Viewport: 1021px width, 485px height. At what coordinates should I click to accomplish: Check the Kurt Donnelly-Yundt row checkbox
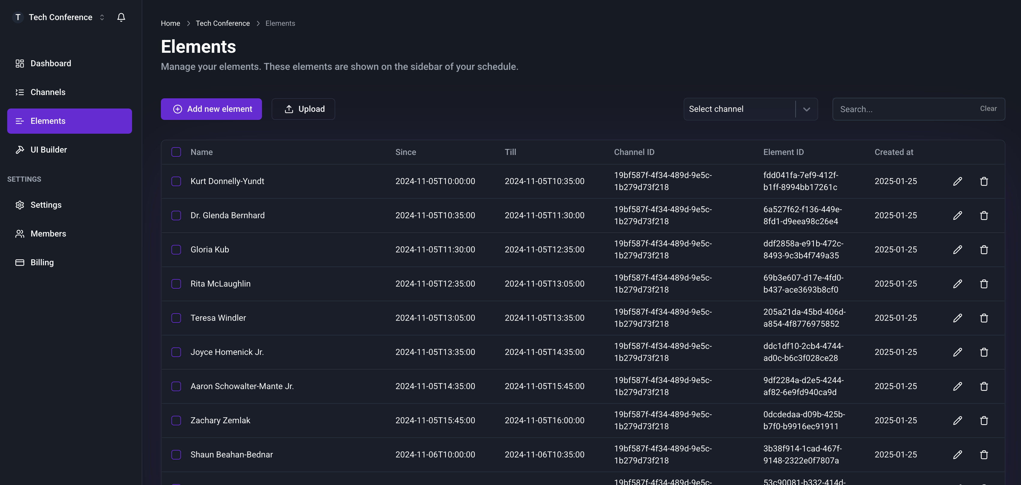[x=176, y=181]
